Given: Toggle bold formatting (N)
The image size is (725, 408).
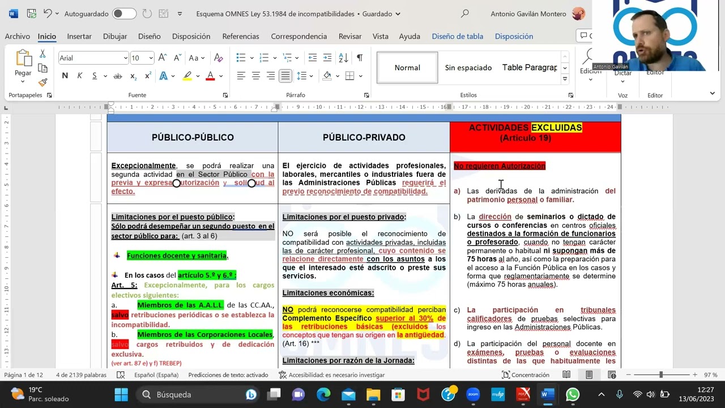Looking at the screenshot, I should 65,76.
